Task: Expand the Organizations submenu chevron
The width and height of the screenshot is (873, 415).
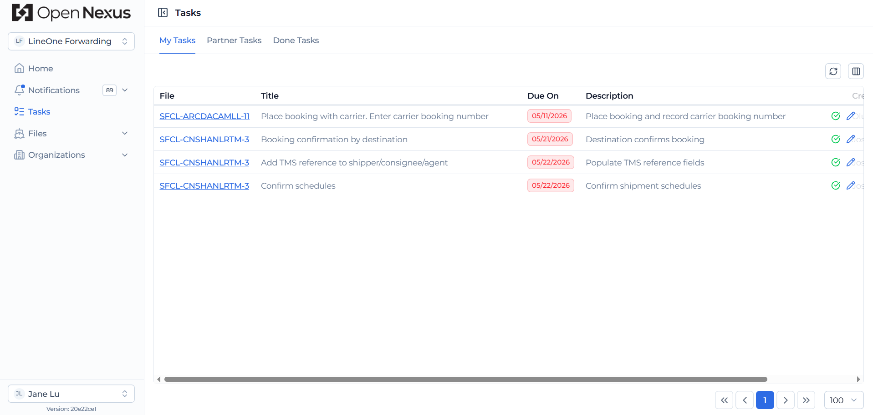Action: coord(125,155)
